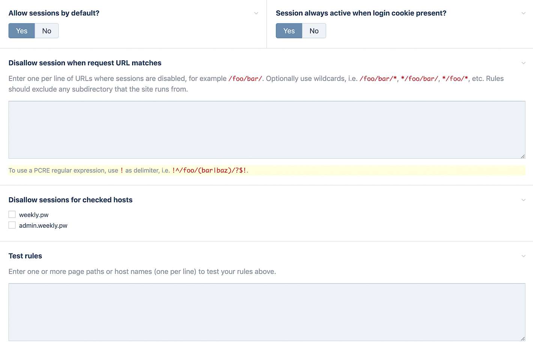Collapse Disallow sessions for checked hosts section
The height and width of the screenshot is (350, 533).
click(523, 200)
